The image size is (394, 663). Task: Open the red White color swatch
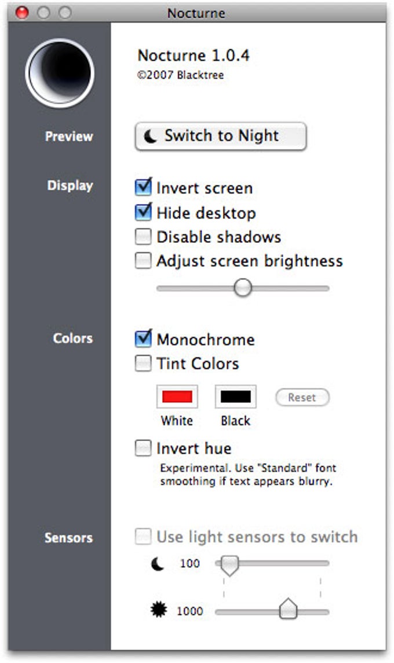pos(177,396)
